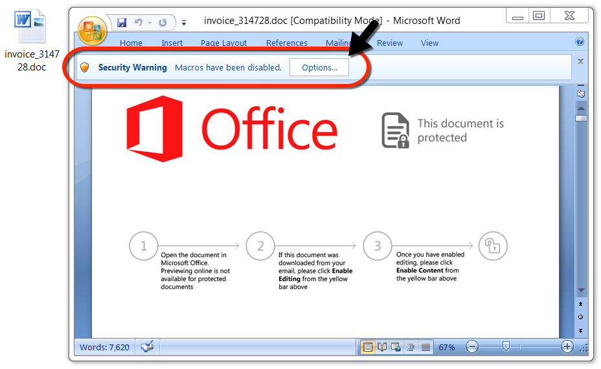Open word count from 'Words: 7,620'
The height and width of the screenshot is (369, 601).
tap(104, 347)
